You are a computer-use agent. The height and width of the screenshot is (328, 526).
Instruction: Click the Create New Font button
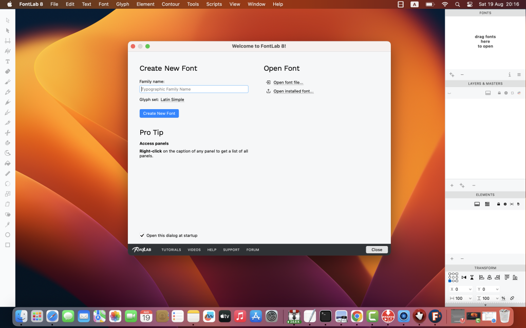159,113
